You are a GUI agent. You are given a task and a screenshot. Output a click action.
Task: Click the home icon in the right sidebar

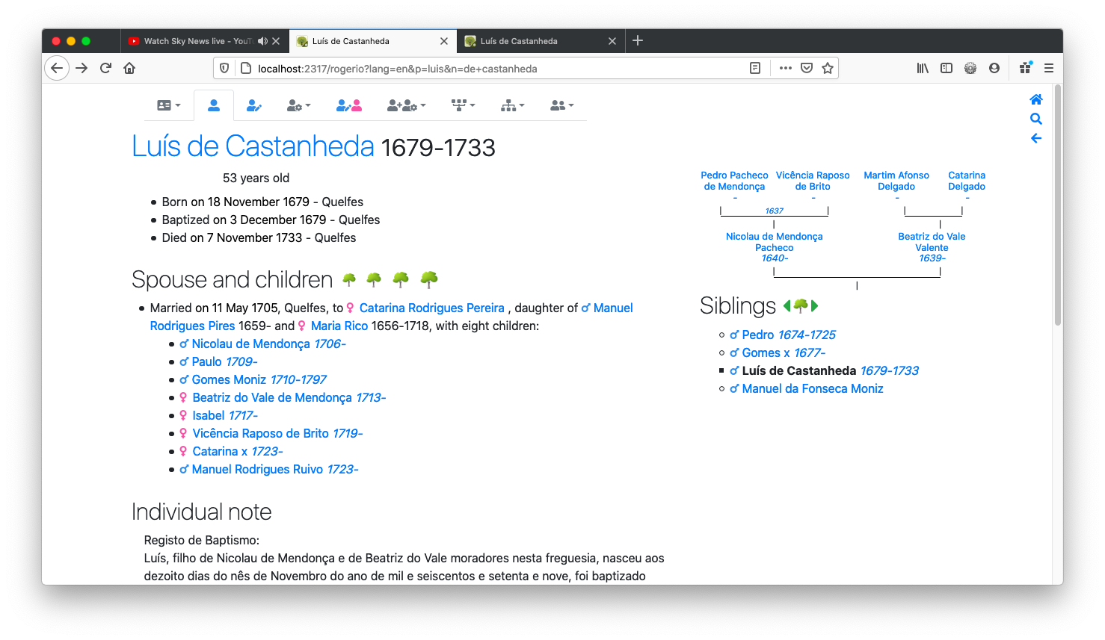tap(1035, 99)
